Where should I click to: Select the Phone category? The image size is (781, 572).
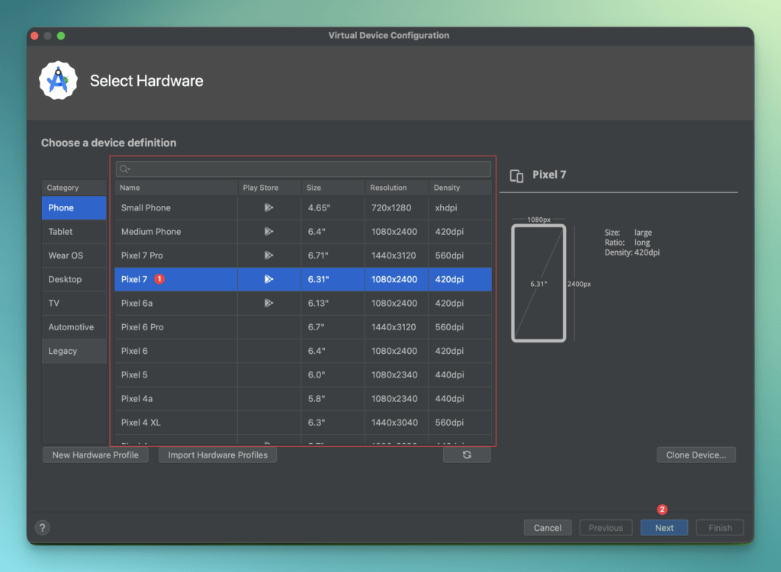74,207
